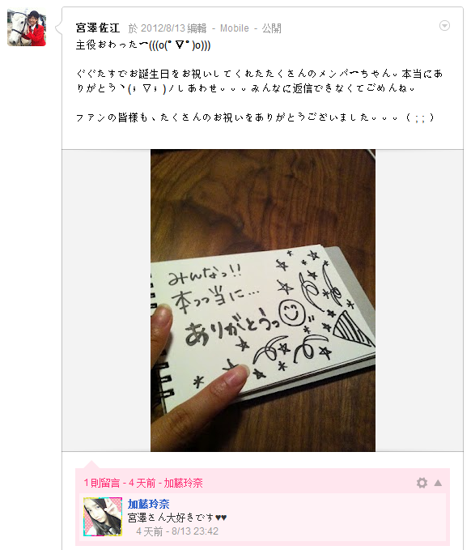Screen dimensions: 471x550
Task: Click the 宮澤佐江 author name
Action: tap(98, 28)
